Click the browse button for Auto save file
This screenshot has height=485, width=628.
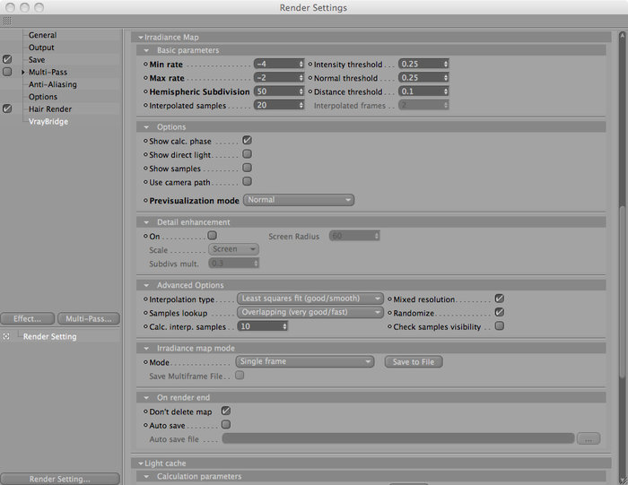pos(589,439)
